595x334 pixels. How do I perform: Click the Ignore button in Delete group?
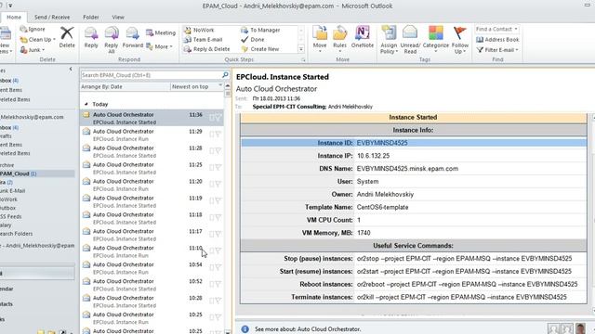click(x=33, y=29)
